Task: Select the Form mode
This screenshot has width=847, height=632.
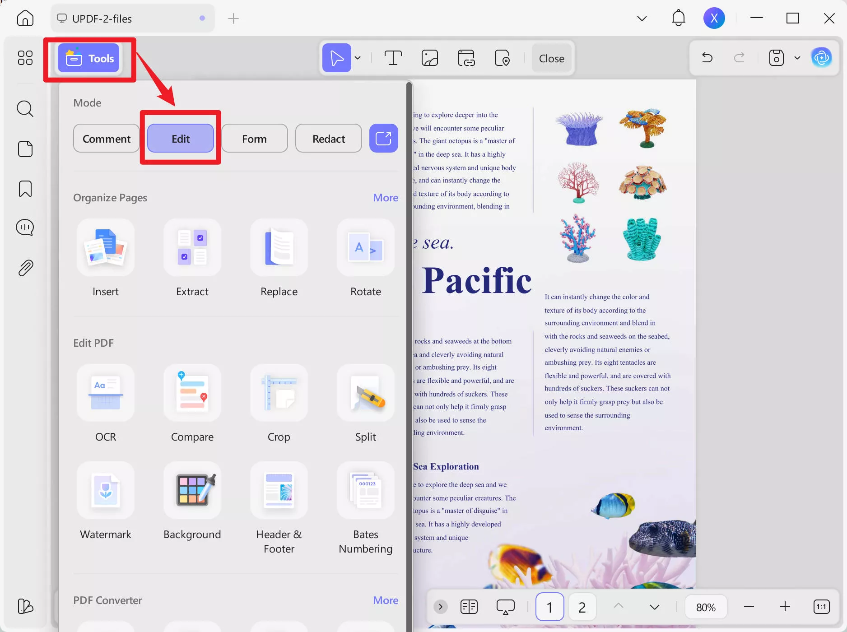Action: 254,138
